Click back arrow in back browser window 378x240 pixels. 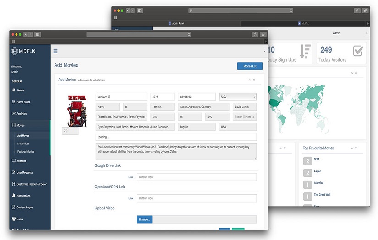click(x=128, y=11)
